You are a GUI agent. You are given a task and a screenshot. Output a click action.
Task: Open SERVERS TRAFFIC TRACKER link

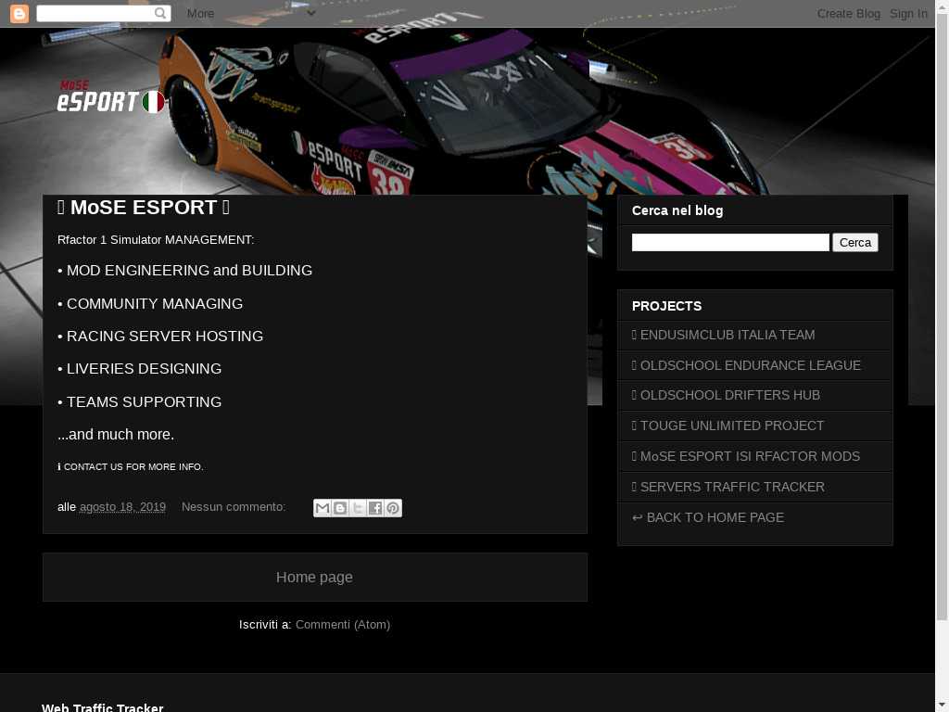click(732, 487)
